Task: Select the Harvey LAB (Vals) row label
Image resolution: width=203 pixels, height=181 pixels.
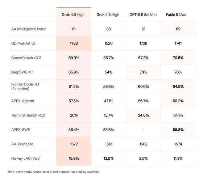Action: (x=26, y=159)
